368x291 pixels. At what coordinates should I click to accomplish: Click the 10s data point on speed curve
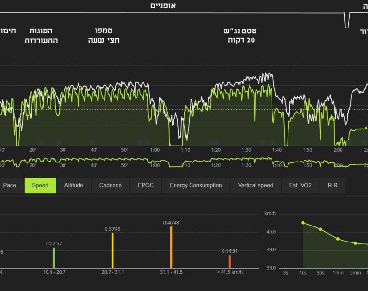coord(303,223)
